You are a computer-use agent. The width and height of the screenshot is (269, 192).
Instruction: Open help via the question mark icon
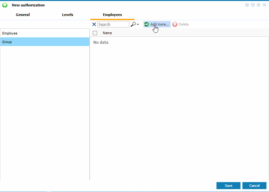(x=247, y=5)
